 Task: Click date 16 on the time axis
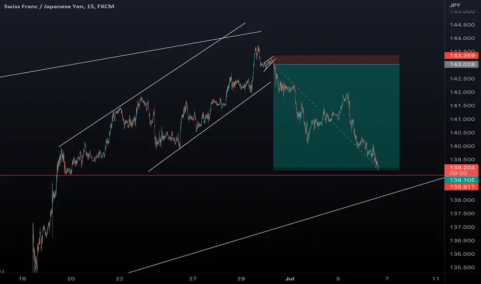point(22,278)
